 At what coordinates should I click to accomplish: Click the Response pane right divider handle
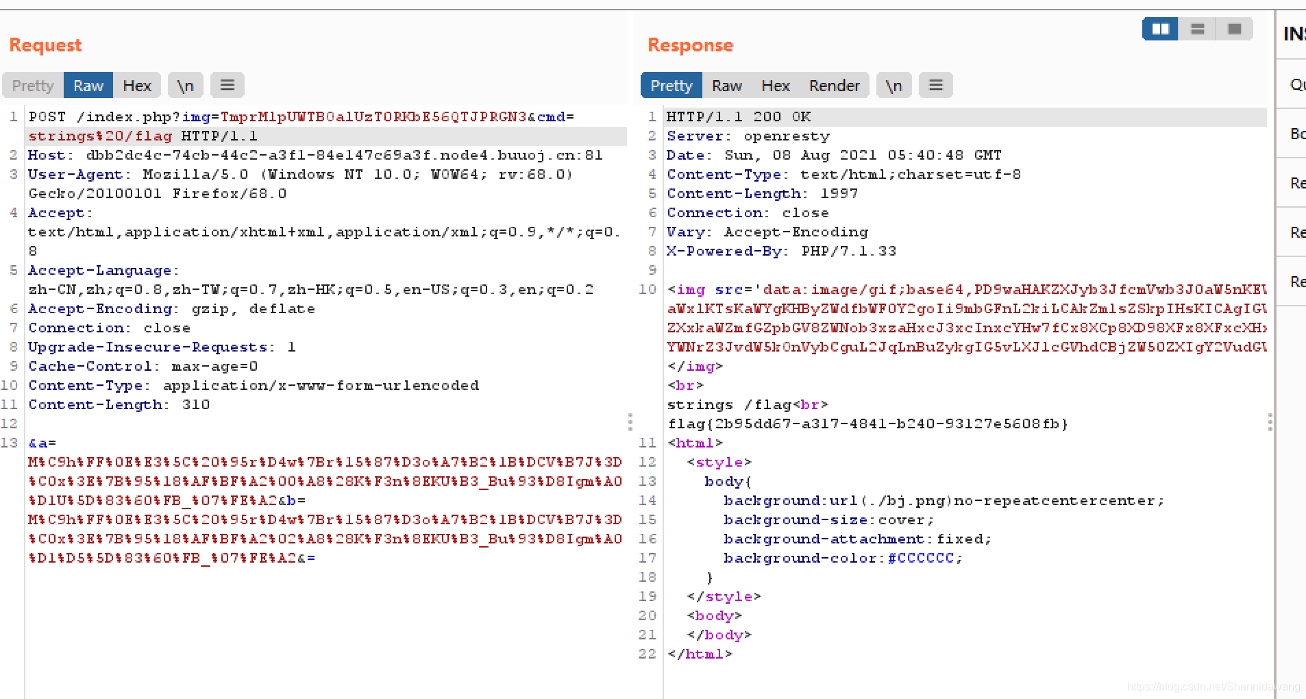1270,421
